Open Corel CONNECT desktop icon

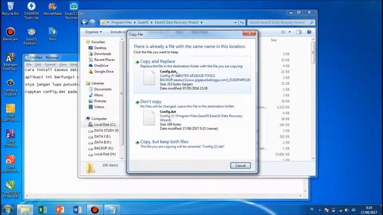pyautogui.click(x=10, y=138)
